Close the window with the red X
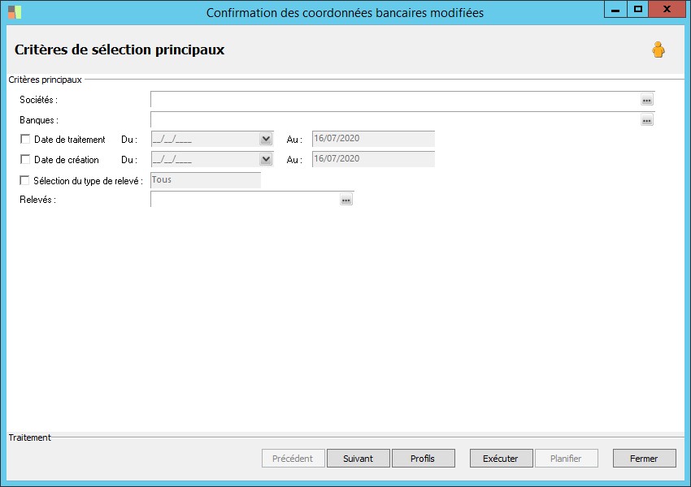The image size is (691, 487). pos(667,9)
